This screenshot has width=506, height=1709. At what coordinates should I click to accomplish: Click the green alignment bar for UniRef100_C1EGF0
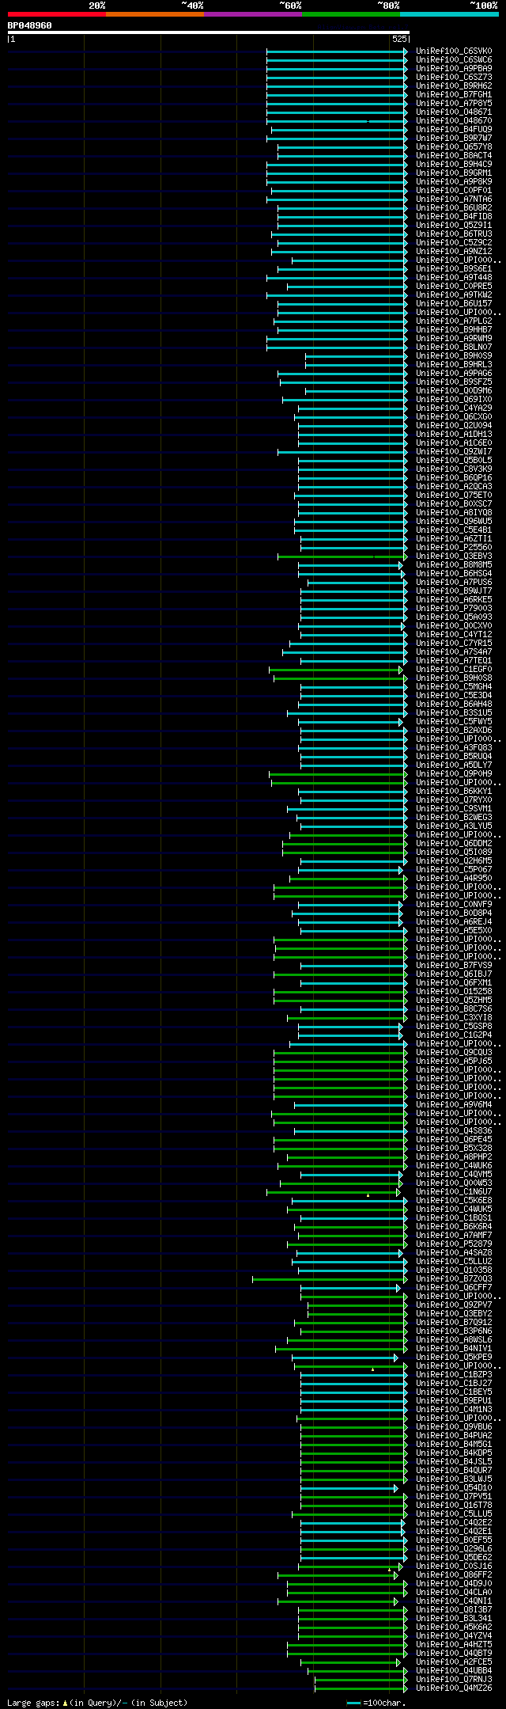(336, 670)
